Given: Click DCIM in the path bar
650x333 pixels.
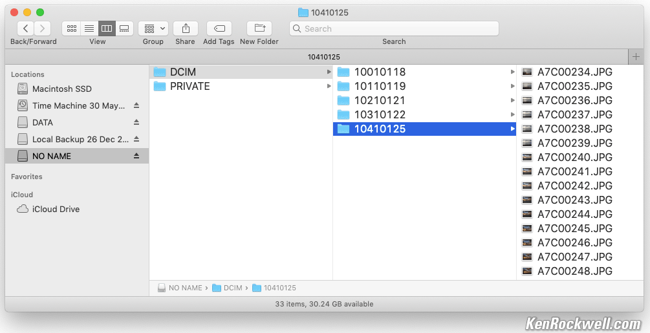Looking at the screenshot, I should tap(232, 288).
